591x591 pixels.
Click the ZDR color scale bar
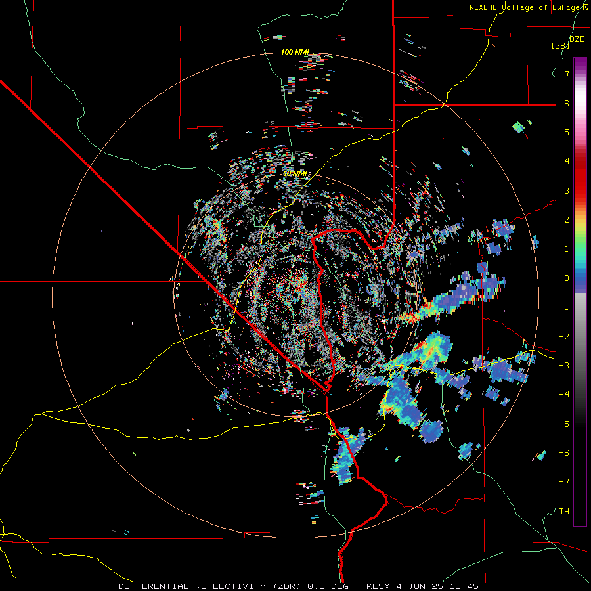(580, 292)
